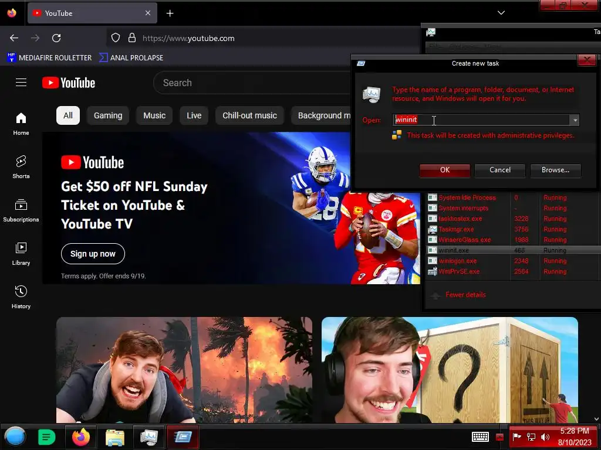Select wininit.exe row in Task Manager
The image size is (601, 450).
coord(513,250)
